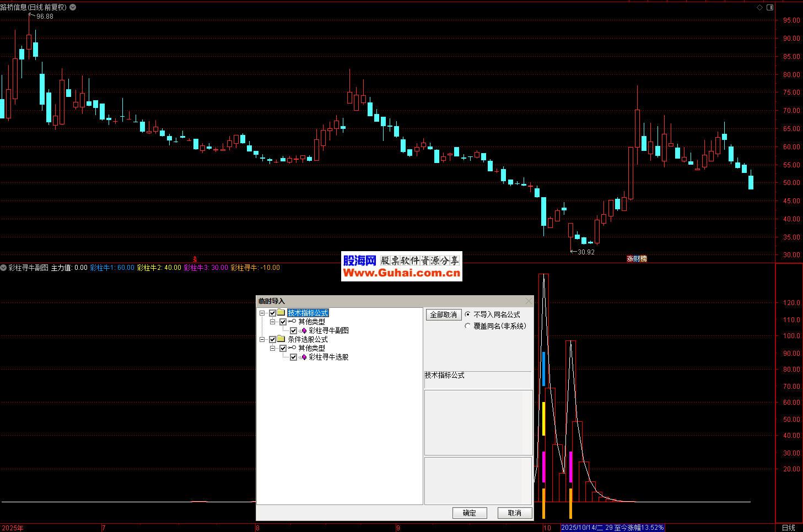
Task: Open the 彩柱寻牛副图 indicator menu arrow
Action: 3,268
